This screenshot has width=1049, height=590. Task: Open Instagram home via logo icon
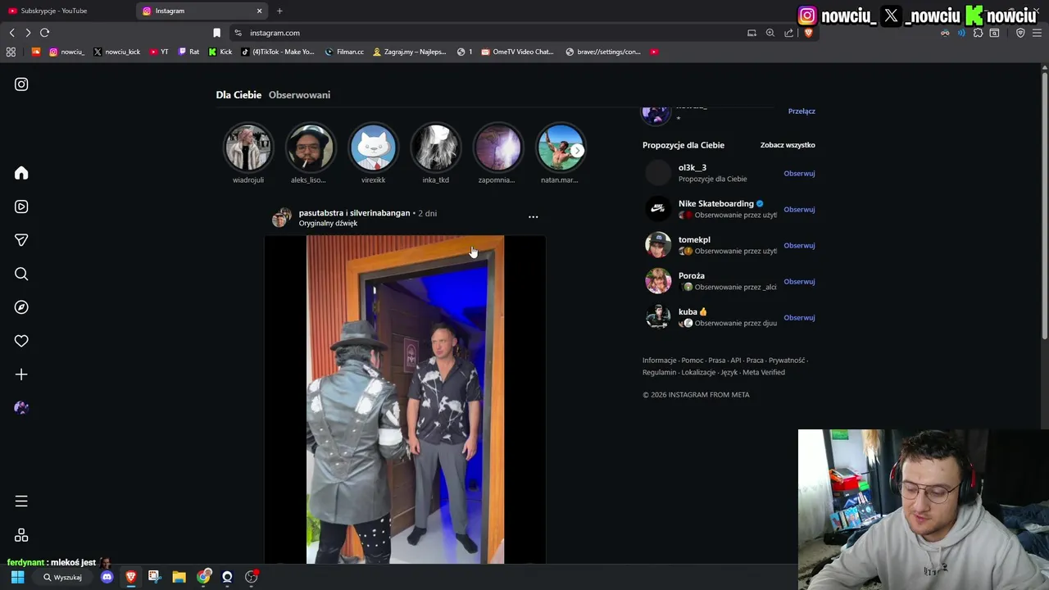coord(21,84)
